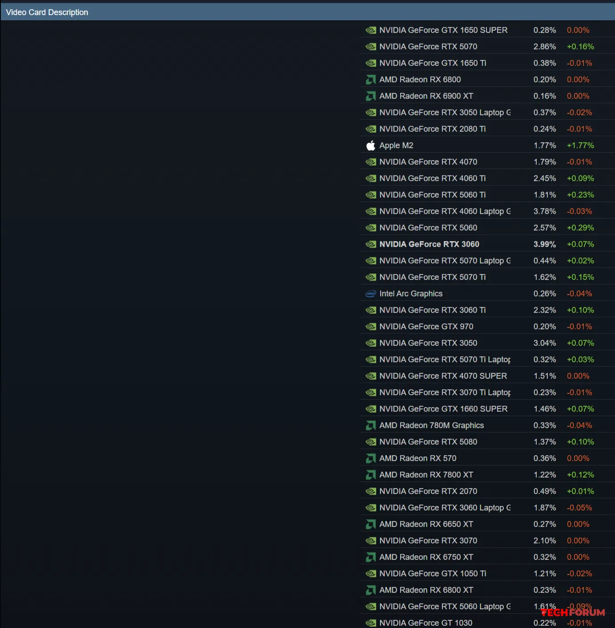Select NVIDIA GeForce RTX 3050 Laptop GPU name
Screen dimensions: 615x628
(x=445, y=113)
